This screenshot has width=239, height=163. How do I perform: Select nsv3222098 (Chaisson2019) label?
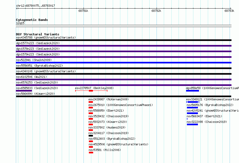(x=207, y=122)
